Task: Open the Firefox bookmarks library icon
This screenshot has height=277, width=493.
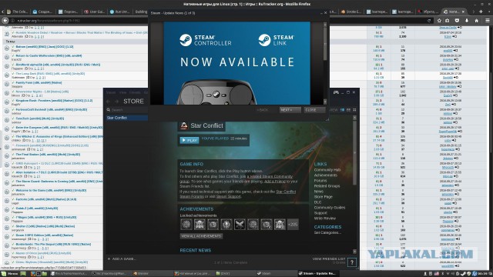Action: [x=448, y=21]
